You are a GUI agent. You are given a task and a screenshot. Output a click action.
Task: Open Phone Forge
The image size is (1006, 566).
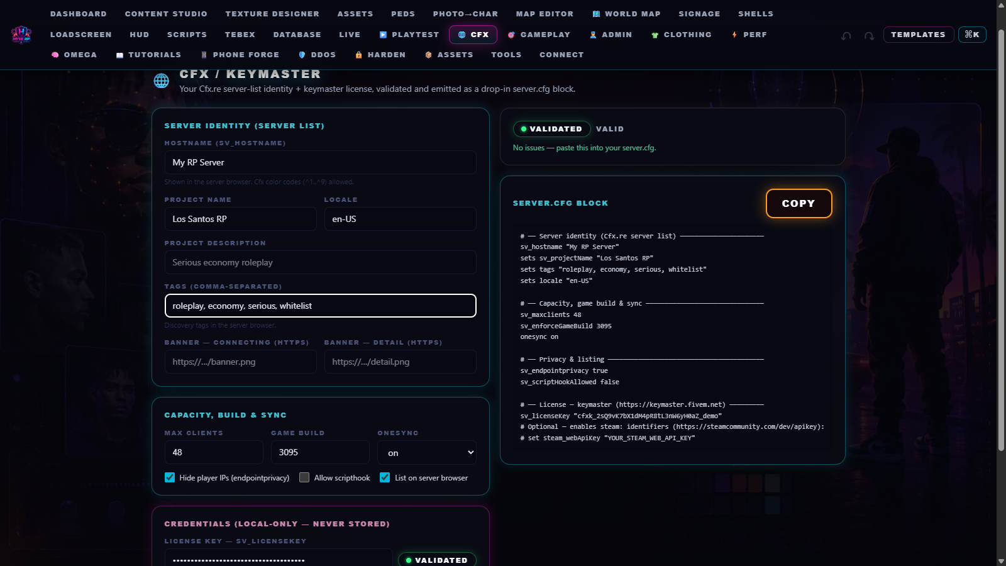[x=240, y=55]
